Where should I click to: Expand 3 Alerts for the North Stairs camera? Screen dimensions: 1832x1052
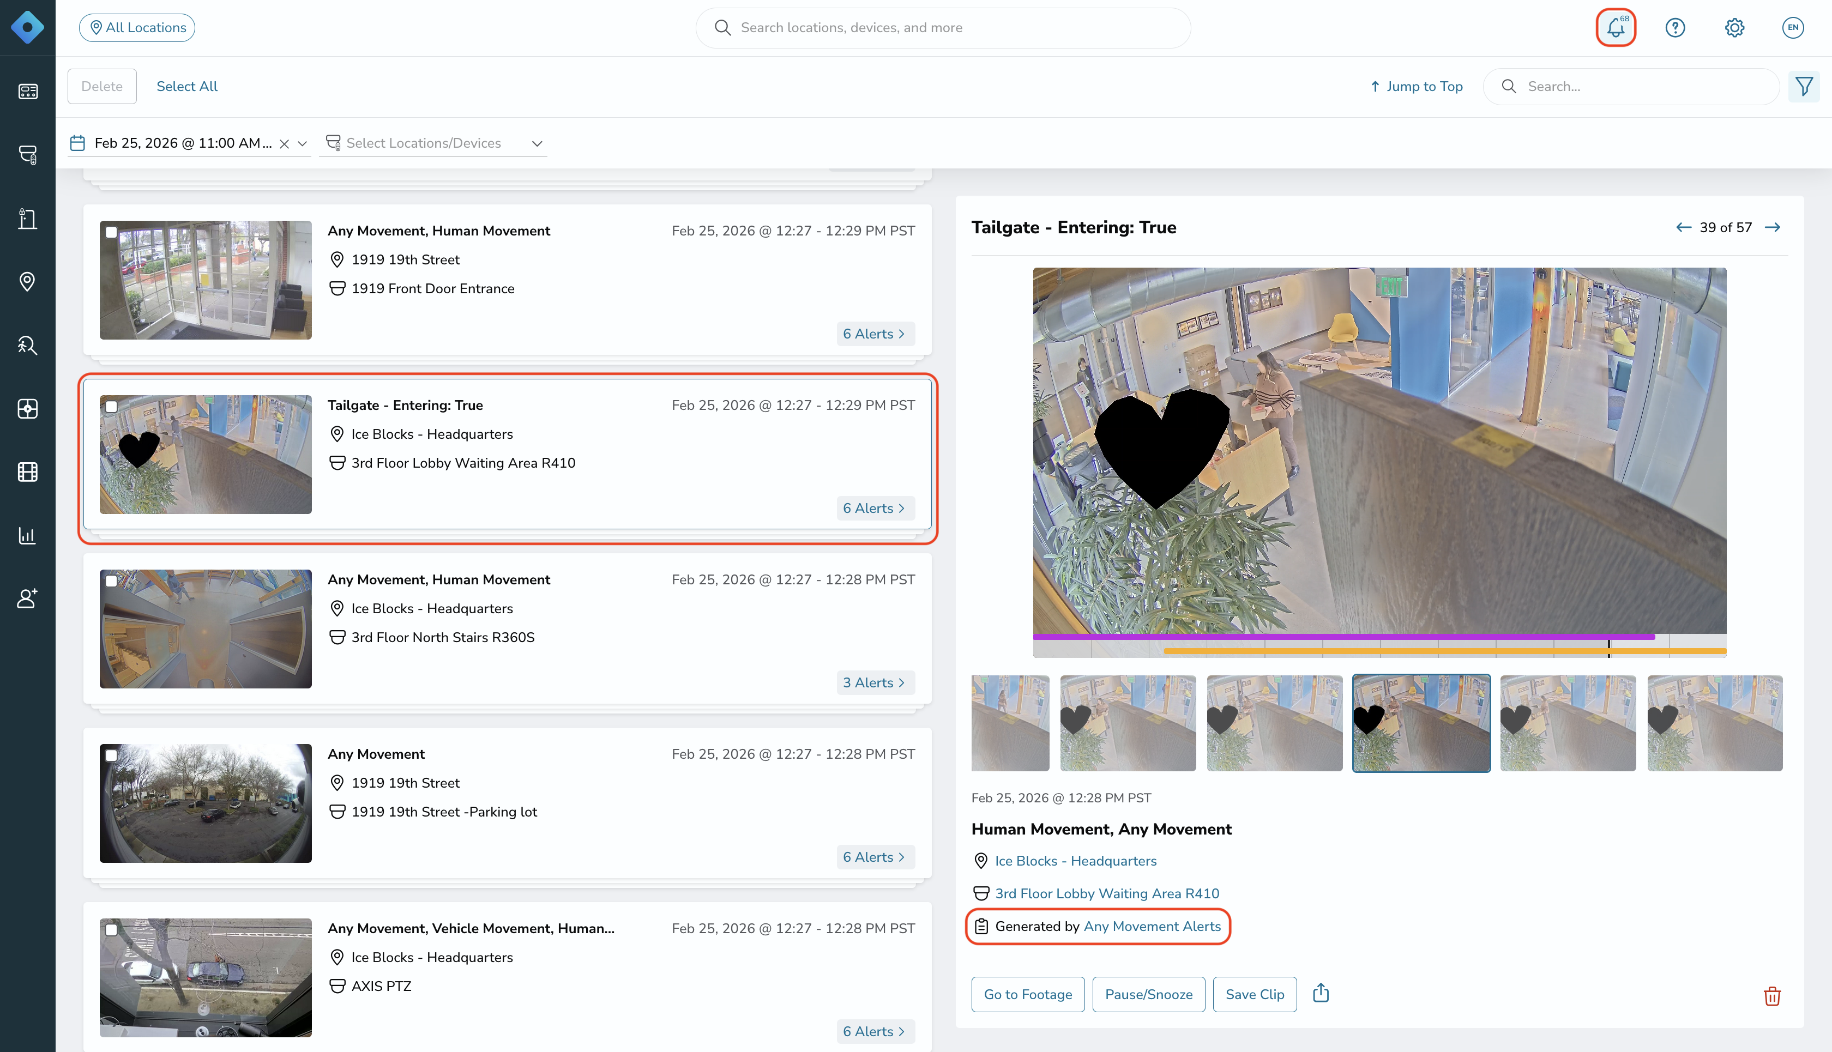coord(875,682)
